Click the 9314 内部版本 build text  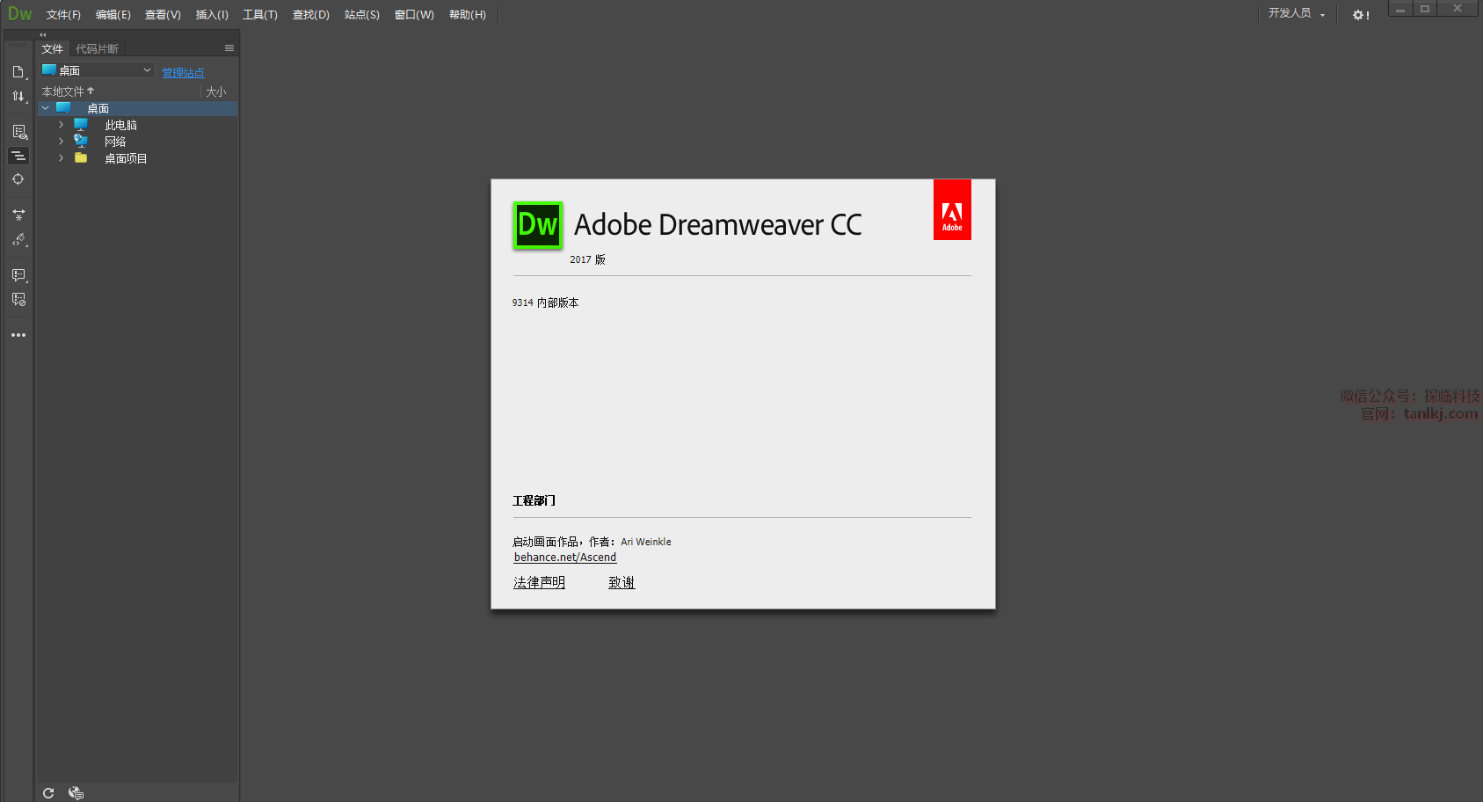pos(545,303)
